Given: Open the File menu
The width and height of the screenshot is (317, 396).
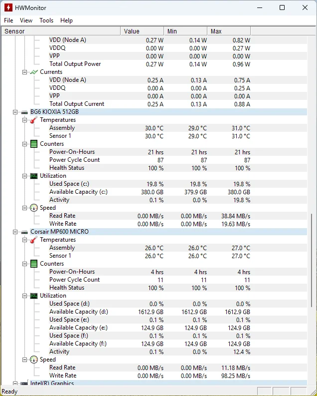Looking at the screenshot, I should 8,20.
